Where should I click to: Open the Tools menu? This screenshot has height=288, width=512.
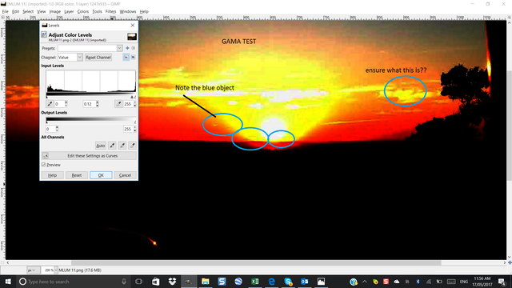(x=97, y=11)
